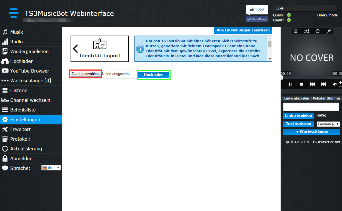
Task: Click the 4.659 like count bubble
Action: [x=257, y=9]
